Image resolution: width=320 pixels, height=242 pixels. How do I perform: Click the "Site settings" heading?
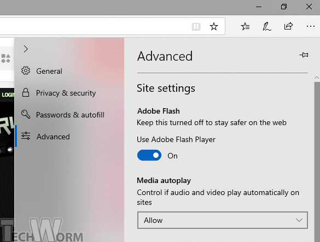point(166,88)
